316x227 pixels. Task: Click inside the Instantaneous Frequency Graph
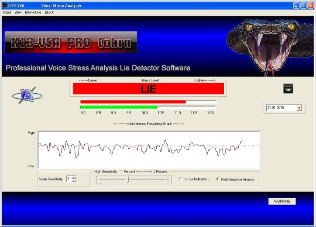[x=148, y=149]
